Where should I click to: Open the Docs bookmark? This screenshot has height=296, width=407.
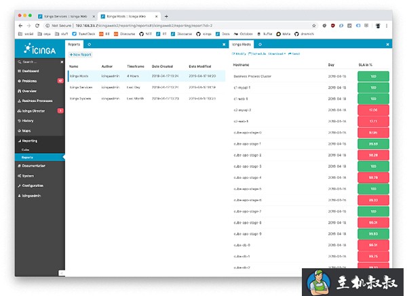[x=222, y=34]
